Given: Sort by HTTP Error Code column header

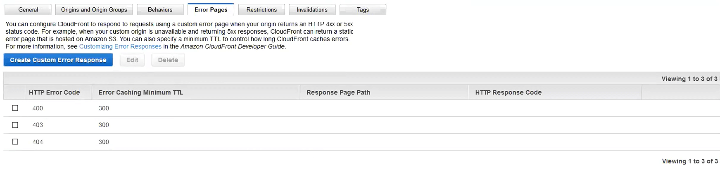Looking at the screenshot, I should [54, 93].
